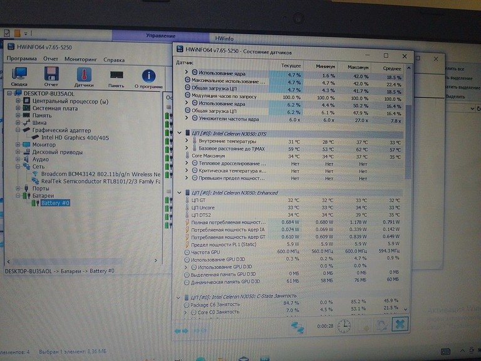Image resolution: width=481 pixels, height=361 pixels.
Task: Open the Программа menu
Action: pyautogui.click(x=22, y=59)
